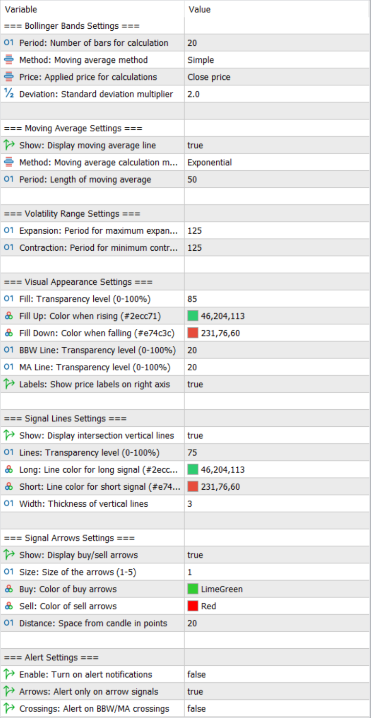Click the integer icon beside Bollinger Period row
Viewport: 371px width, 718px height.
[x=9, y=43]
